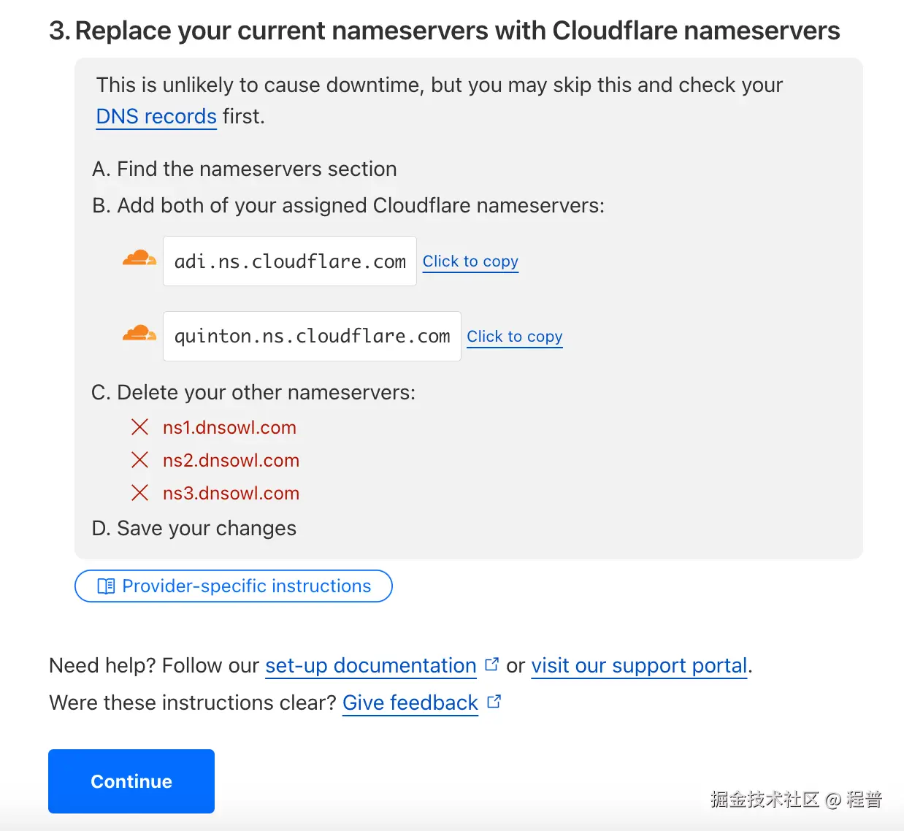Screen dimensions: 904x831
Task: Select the quinton.ns.cloudflare.com text field
Action: [x=312, y=336]
